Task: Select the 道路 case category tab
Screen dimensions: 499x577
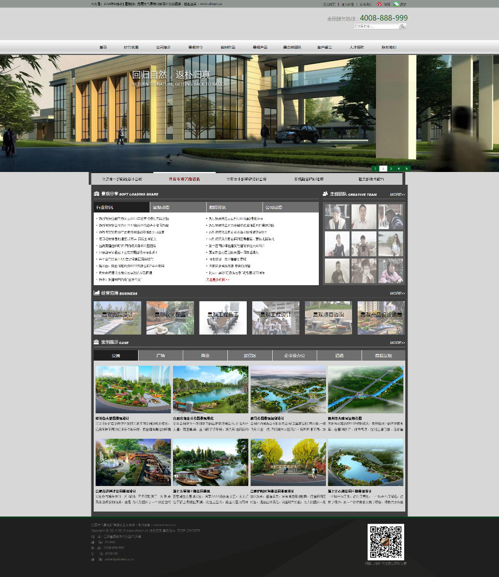Action: (339, 356)
